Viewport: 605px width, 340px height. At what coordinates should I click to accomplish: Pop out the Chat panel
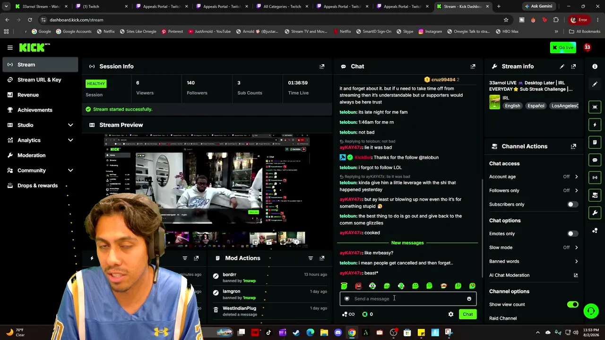point(473,67)
